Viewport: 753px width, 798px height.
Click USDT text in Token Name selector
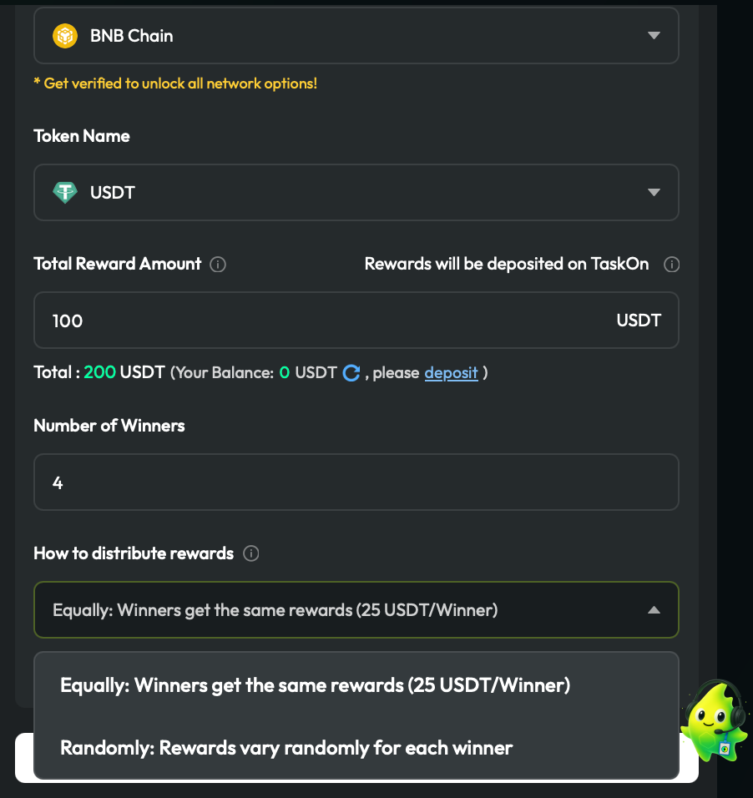click(113, 193)
